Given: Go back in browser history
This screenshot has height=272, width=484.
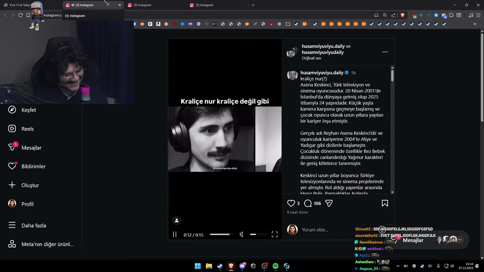Looking at the screenshot, I should coord(5,15).
